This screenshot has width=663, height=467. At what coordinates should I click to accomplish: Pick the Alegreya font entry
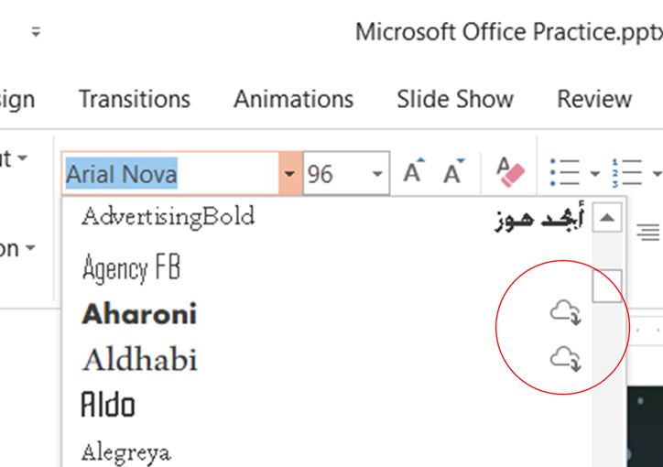125,451
